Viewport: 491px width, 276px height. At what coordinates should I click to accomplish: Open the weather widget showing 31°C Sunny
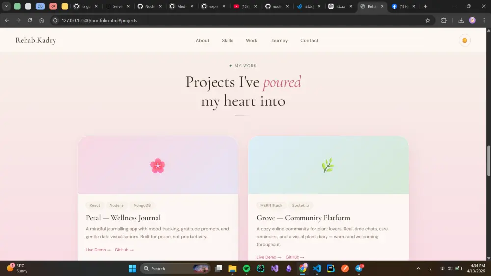(18, 268)
